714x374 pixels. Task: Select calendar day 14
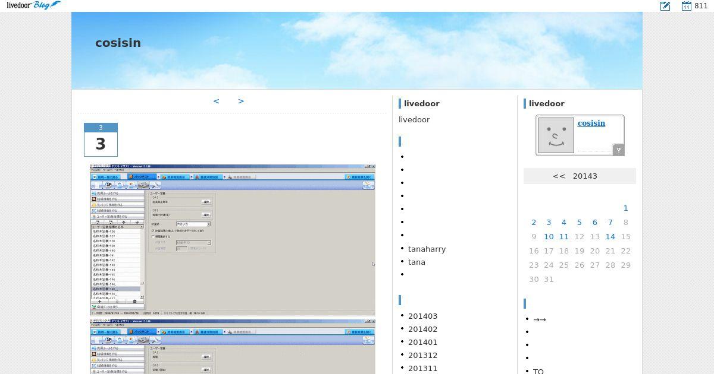click(x=610, y=236)
